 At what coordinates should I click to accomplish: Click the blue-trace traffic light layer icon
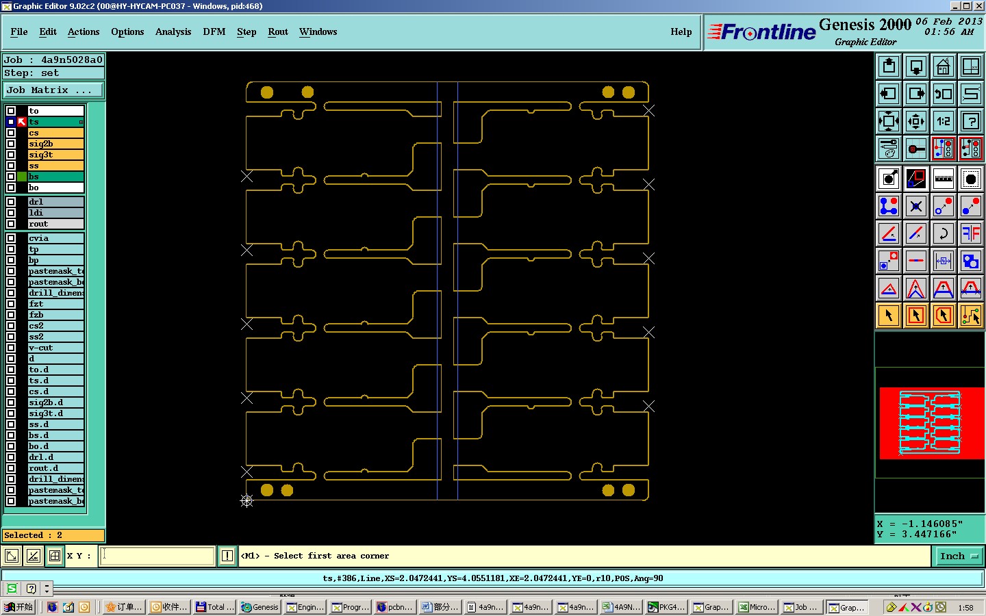click(944, 149)
